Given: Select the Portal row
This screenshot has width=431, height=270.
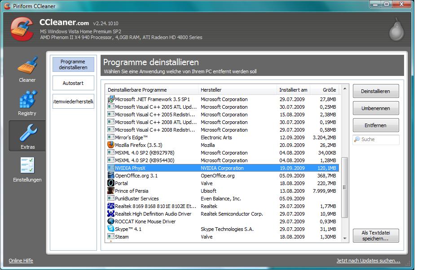Looking at the screenshot, I should click(222, 183).
